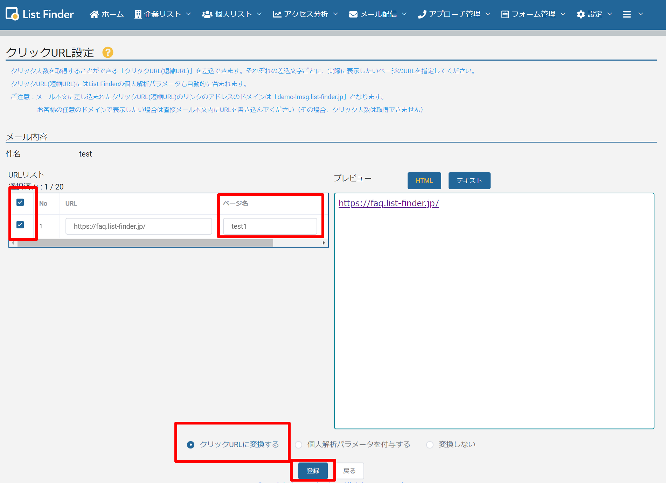Expand the 企業リスト dropdown menu
This screenshot has width=666, height=483.
click(x=163, y=14)
